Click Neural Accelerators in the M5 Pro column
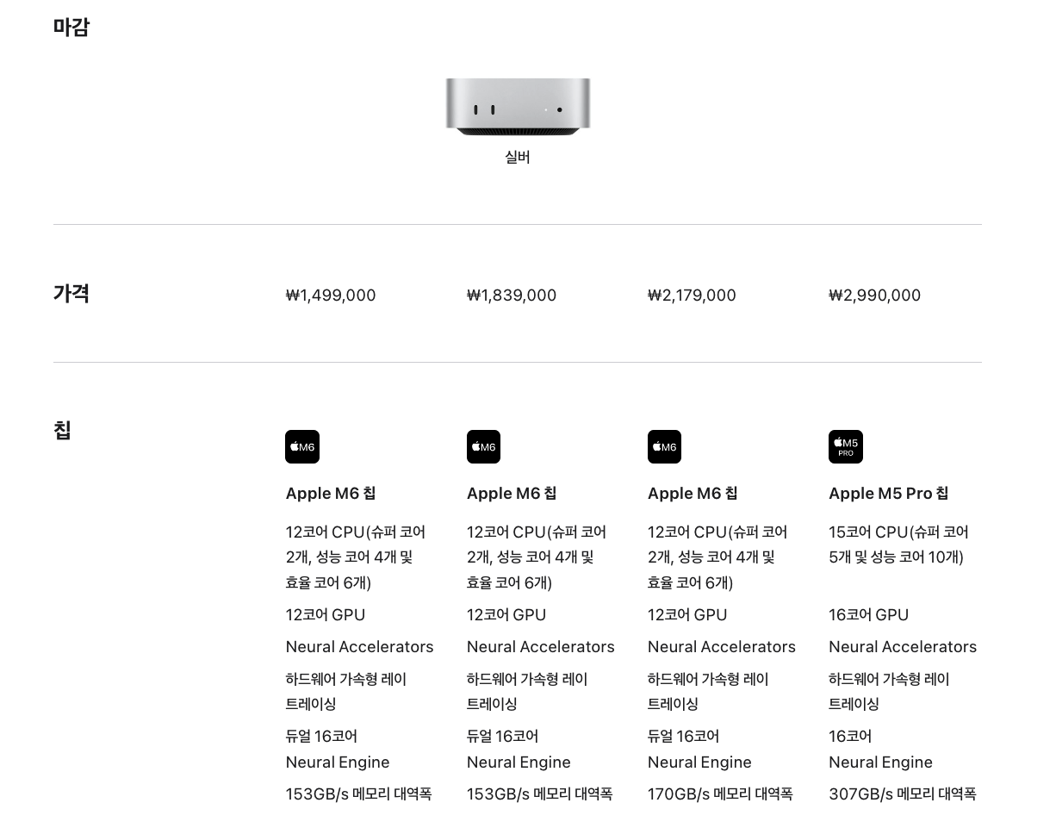The height and width of the screenshot is (834, 1056). coord(903,647)
